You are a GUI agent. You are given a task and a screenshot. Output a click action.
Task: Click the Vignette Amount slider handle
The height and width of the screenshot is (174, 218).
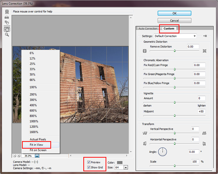(x=175, y=102)
